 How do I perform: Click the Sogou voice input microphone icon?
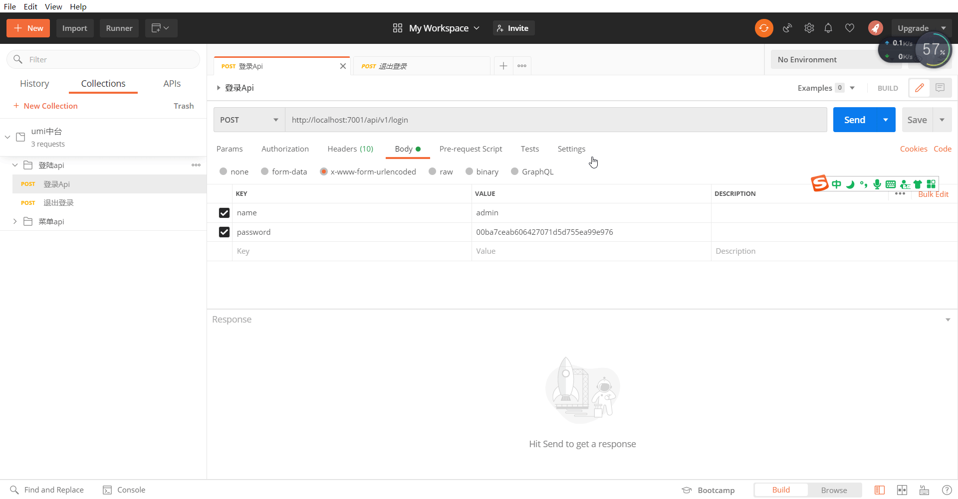(x=877, y=184)
